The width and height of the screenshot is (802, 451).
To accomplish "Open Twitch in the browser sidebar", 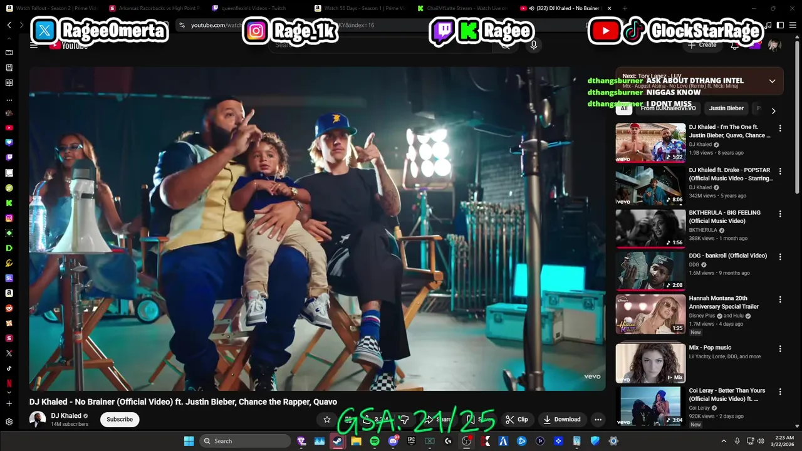I will pyautogui.click(x=9, y=158).
